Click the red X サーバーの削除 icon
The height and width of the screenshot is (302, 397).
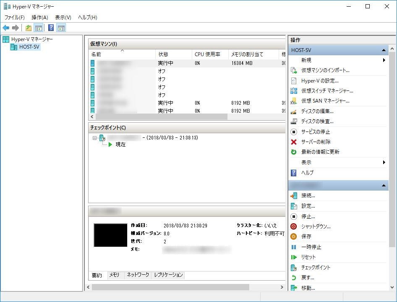[x=294, y=142]
